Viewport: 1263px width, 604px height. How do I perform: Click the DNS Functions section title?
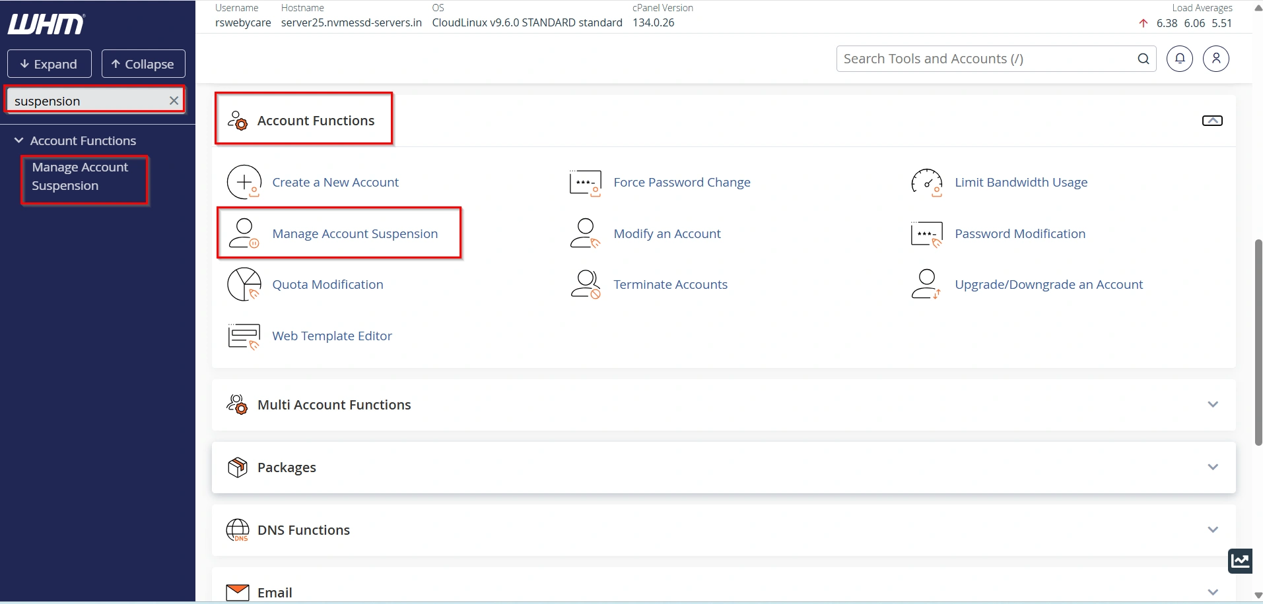[304, 530]
